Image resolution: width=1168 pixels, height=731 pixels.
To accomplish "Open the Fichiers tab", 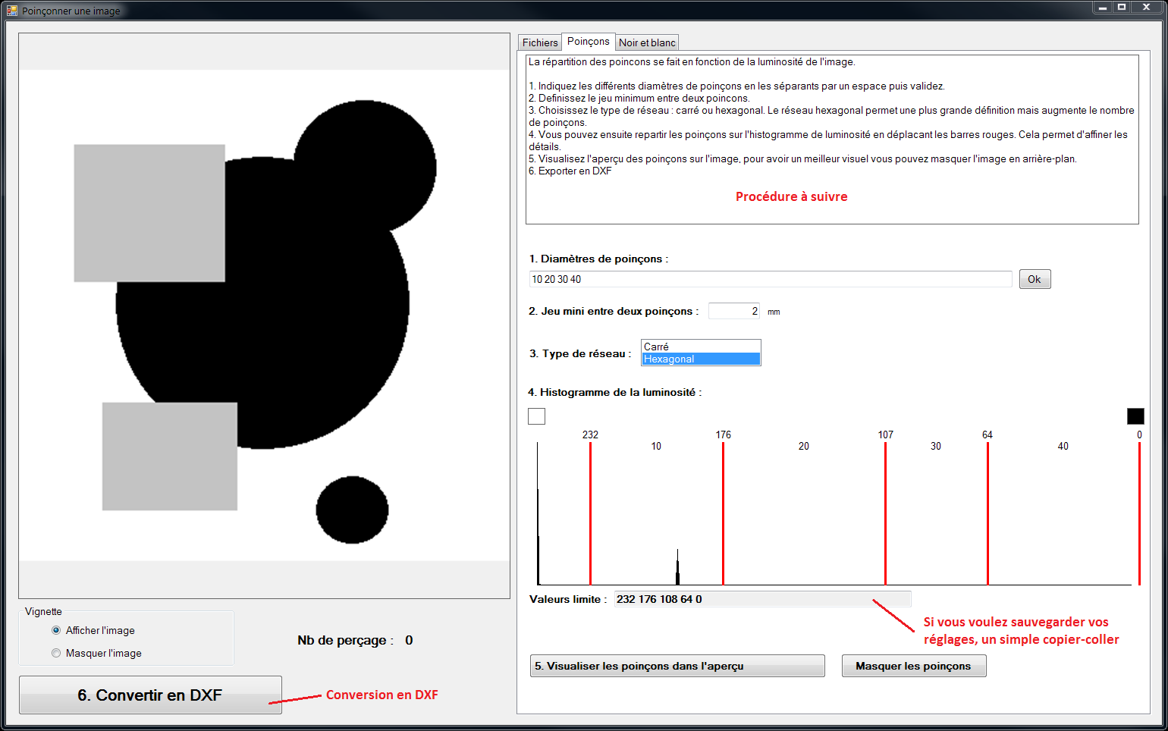I will (539, 42).
